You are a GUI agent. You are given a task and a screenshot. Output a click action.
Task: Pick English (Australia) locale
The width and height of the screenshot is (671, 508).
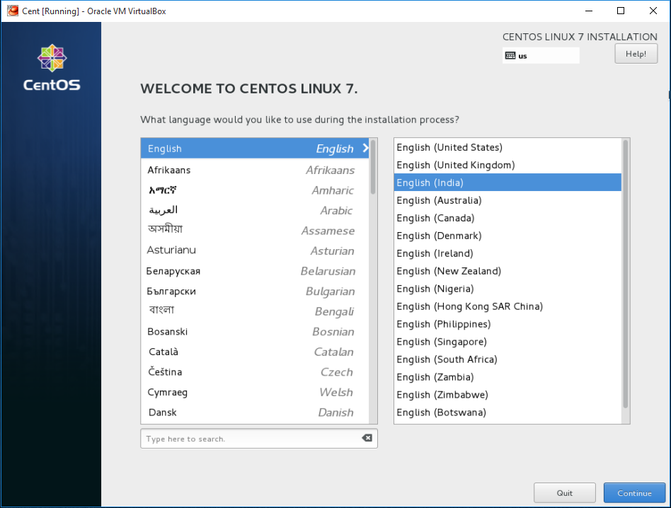pos(507,200)
